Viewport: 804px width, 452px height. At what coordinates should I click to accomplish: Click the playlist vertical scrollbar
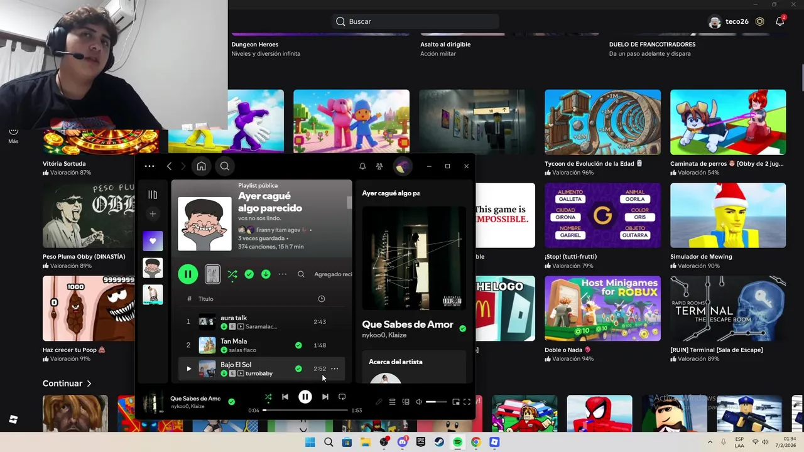pyautogui.click(x=350, y=203)
